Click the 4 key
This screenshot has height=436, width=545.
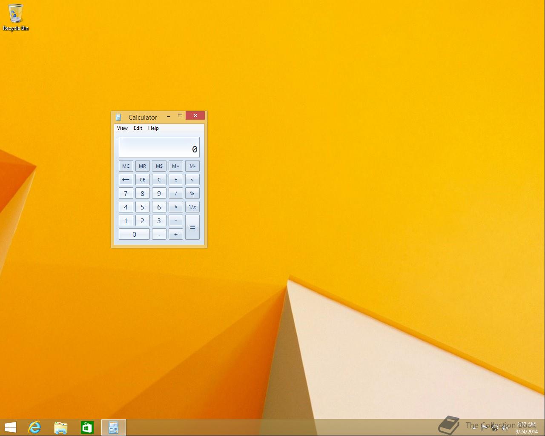coord(126,207)
